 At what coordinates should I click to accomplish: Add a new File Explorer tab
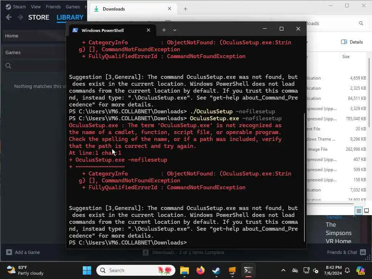tap(186, 9)
